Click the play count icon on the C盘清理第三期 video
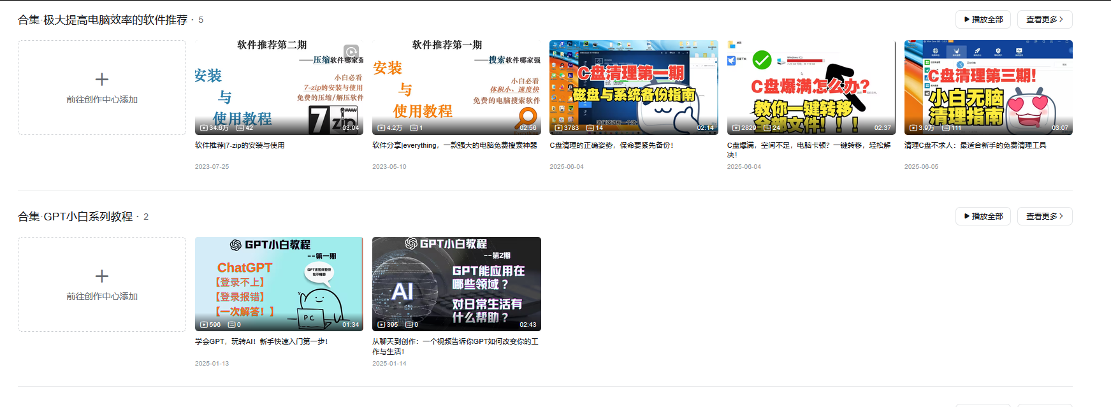The height and width of the screenshot is (407, 1111). [913, 128]
